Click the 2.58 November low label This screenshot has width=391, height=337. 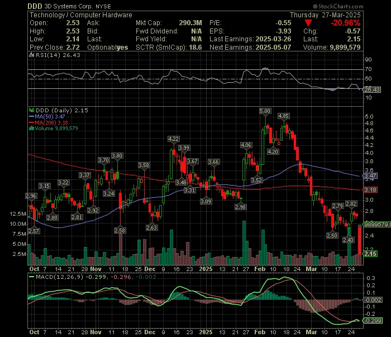120,230
